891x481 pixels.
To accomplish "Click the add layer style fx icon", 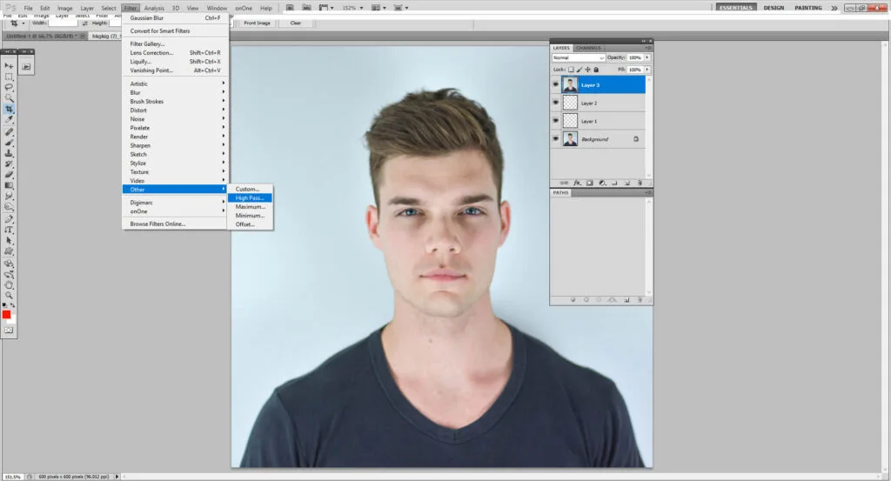I will [x=577, y=183].
